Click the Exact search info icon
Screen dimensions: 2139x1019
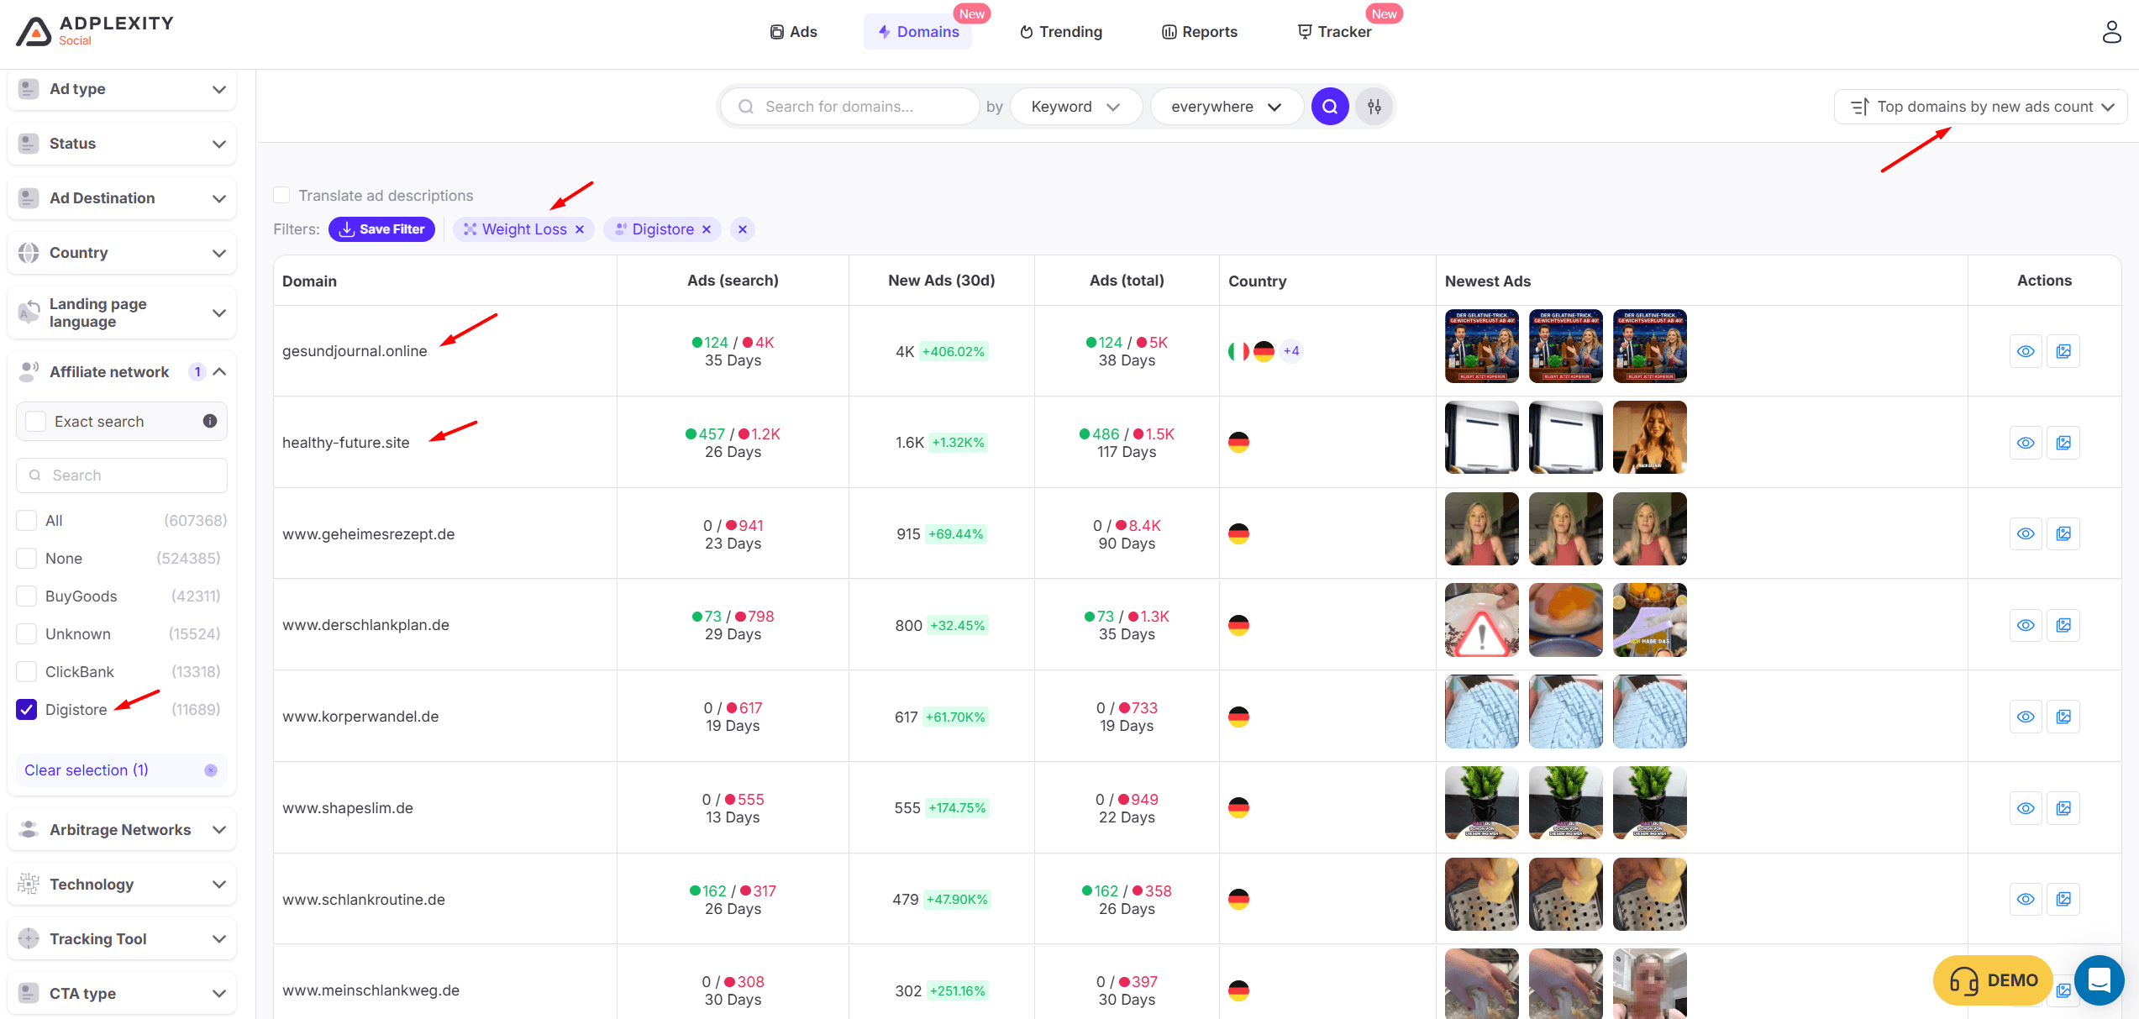pos(210,421)
